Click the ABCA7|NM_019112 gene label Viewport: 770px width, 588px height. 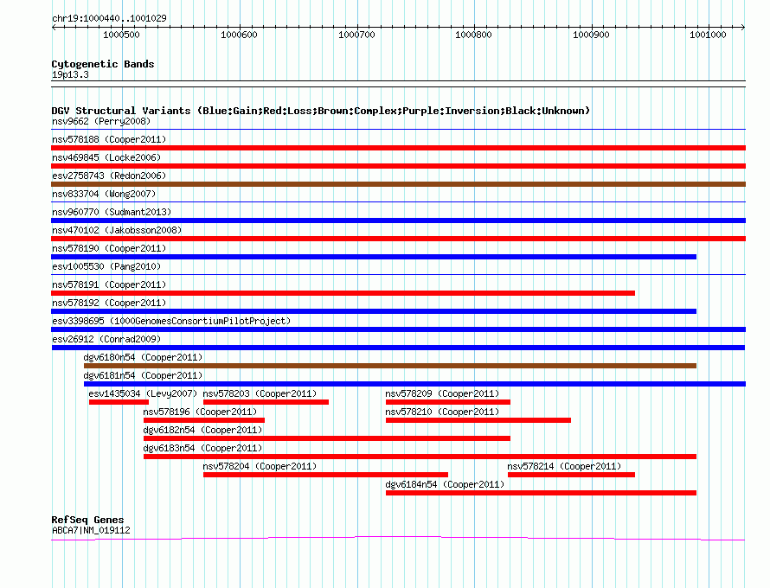[92, 531]
